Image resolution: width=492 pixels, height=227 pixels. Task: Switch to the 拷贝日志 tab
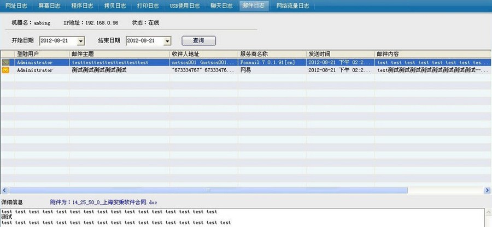tap(115, 5)
